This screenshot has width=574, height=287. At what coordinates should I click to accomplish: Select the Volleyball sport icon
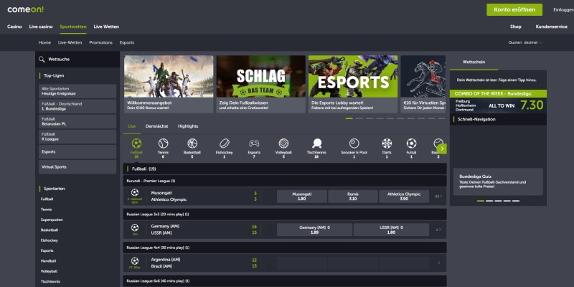[283, 143]
